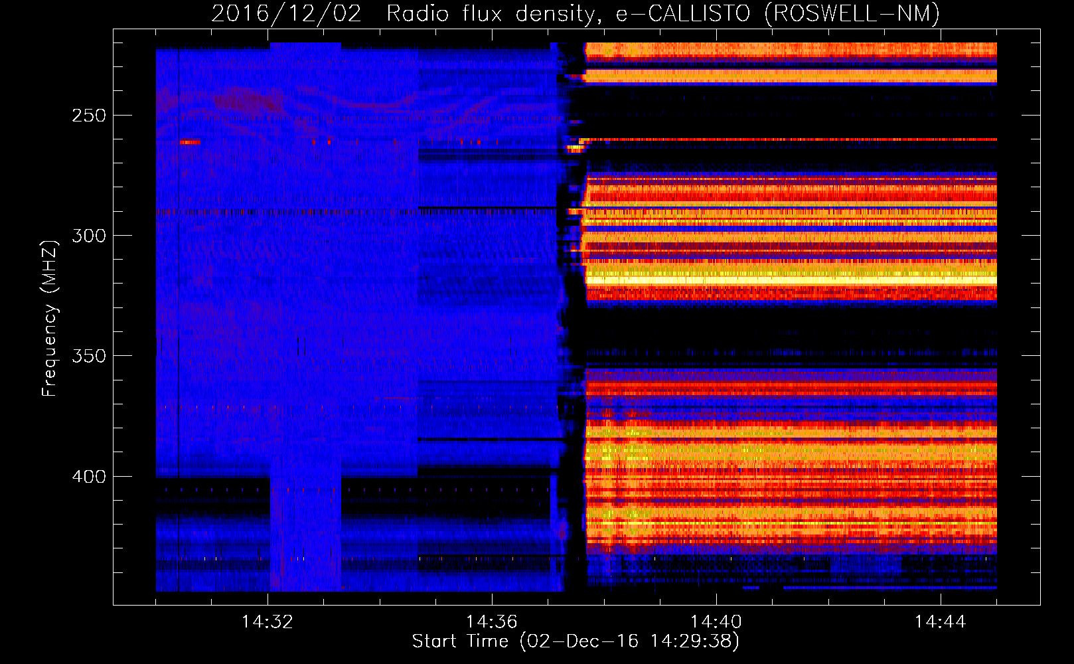Click the 14:36 time tick label
The height and width of the screenshot is (664, 1074).
click(492, 622)
